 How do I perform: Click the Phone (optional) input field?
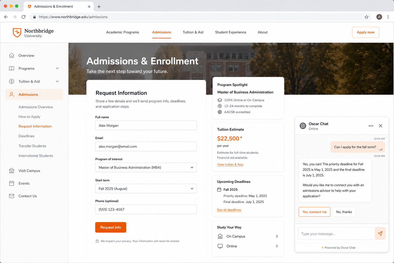[146, 209]
